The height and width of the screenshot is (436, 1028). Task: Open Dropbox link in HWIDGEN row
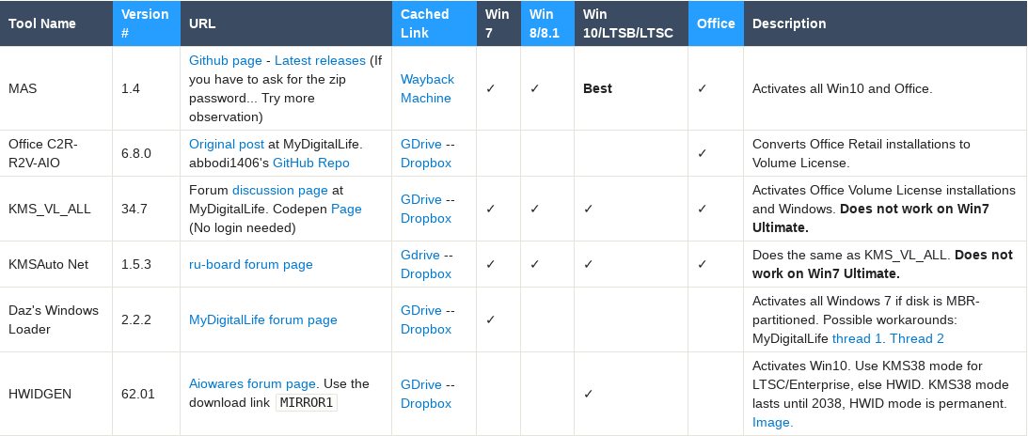[426, 404]
